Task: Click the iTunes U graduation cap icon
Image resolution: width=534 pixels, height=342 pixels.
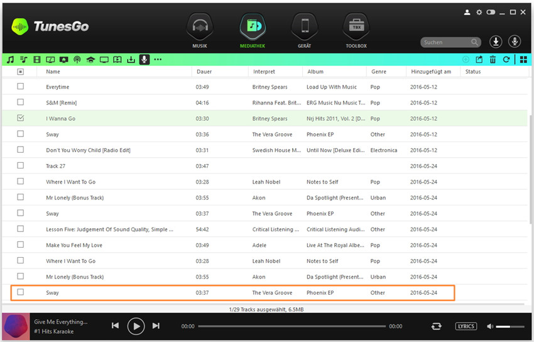Action: 90,60
